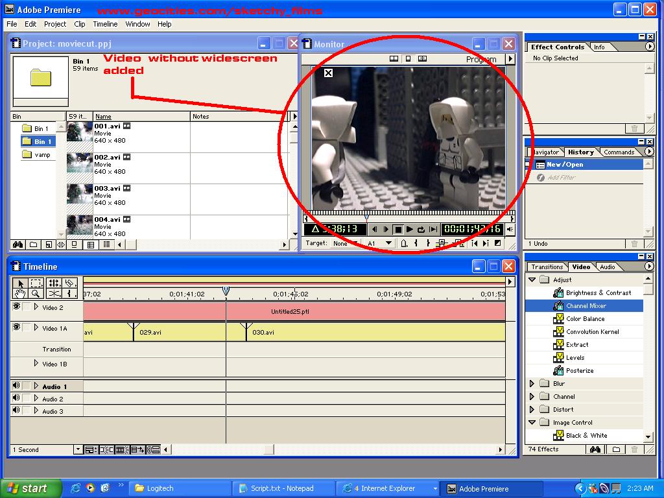Select the Rolling Edit tool in Timeline
The image size is (664, 498).
pyautogui.click(x=54, y=283)
